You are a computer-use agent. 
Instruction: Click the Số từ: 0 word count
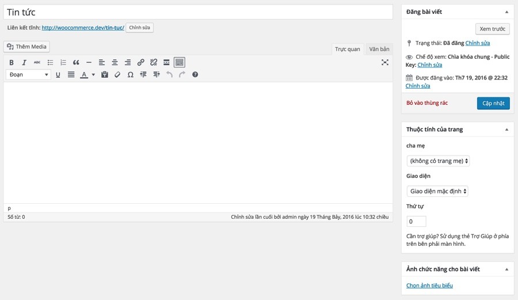[x=16, y=217]
